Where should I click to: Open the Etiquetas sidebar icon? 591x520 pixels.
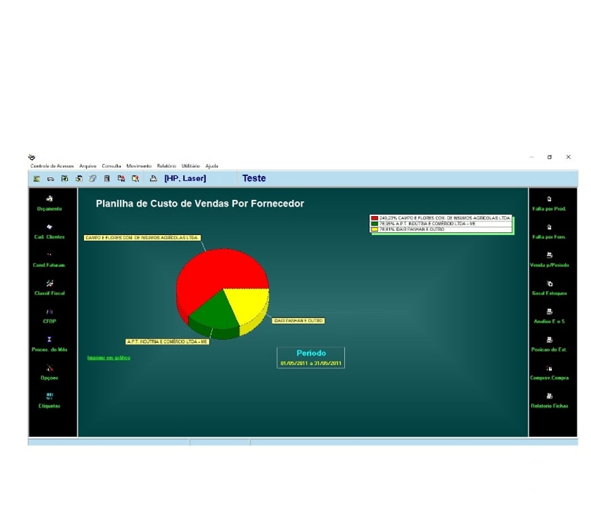[x=49, y=396]
